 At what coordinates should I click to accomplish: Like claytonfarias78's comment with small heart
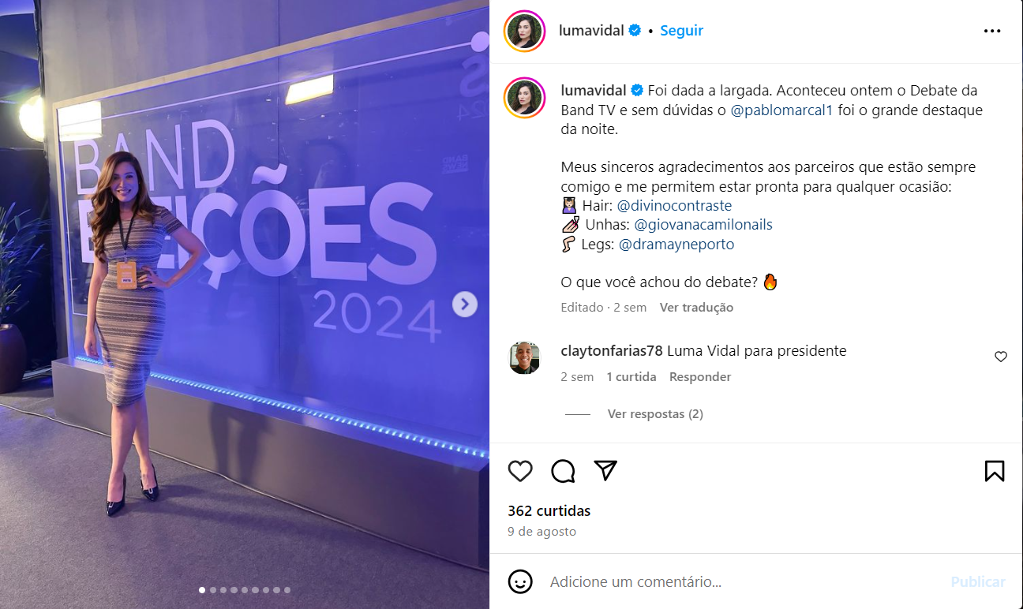[1001, 357]
